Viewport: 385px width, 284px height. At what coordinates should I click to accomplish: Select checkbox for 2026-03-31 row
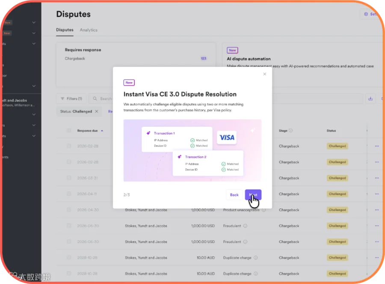[x=69, y=178]
